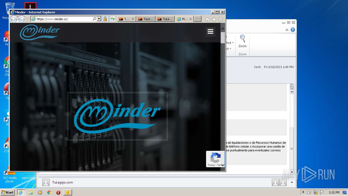Click the security lock icon
Image resolution: width=348 pixels, height=196 pixels.
pos(105,19)
